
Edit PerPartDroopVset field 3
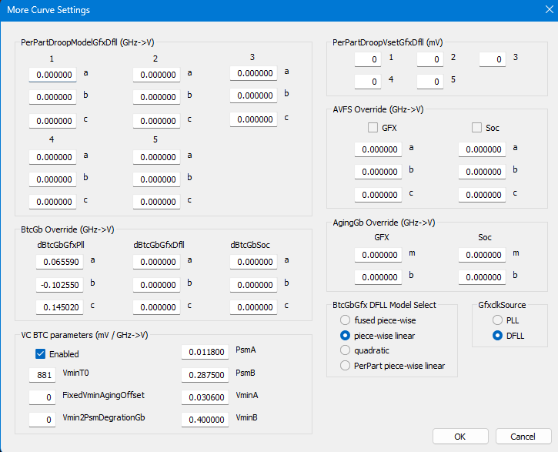pos(492,59)
